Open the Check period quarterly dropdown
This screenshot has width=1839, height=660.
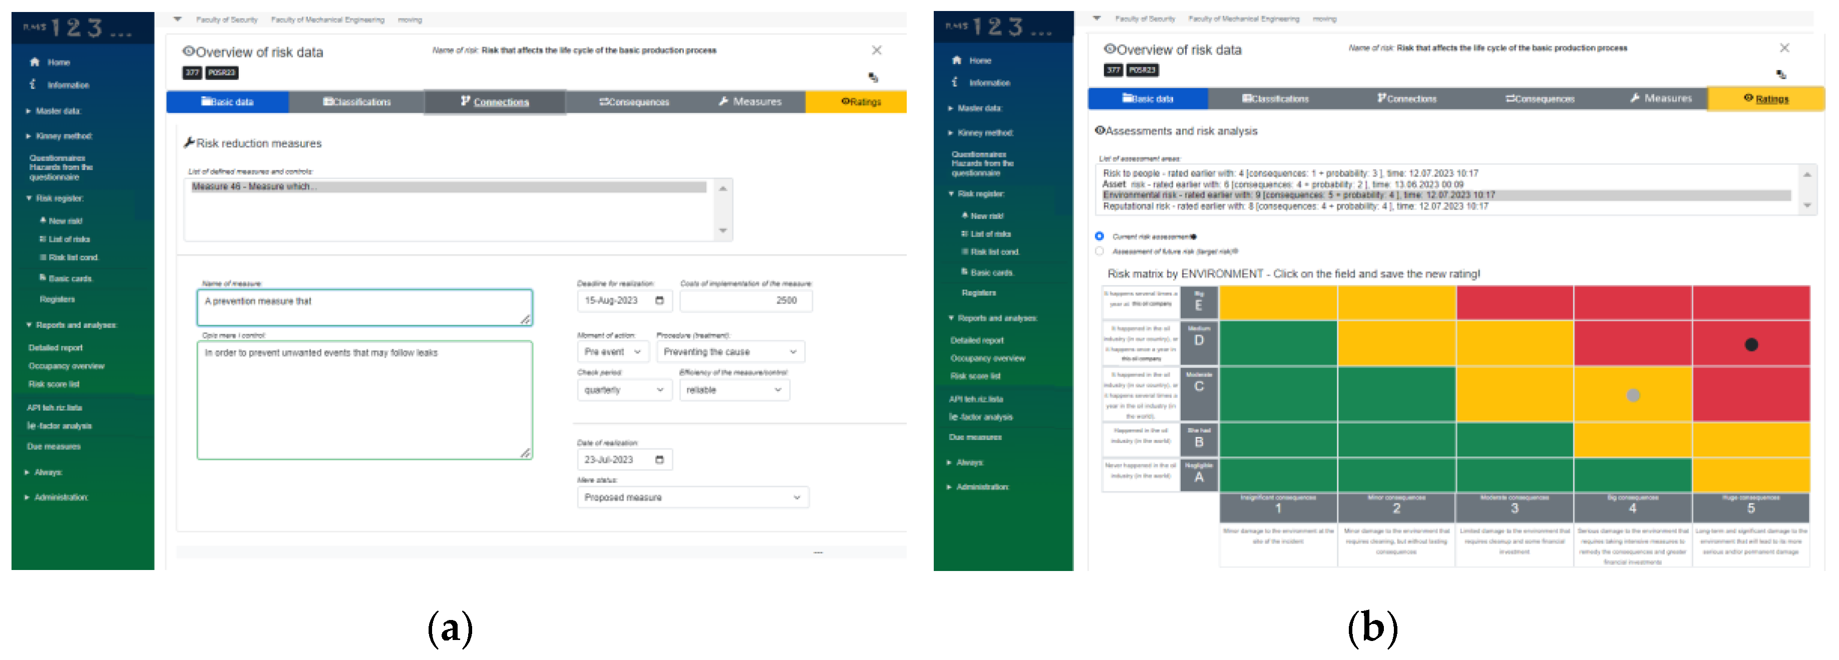pyautogui.click(x=623, y=390)
